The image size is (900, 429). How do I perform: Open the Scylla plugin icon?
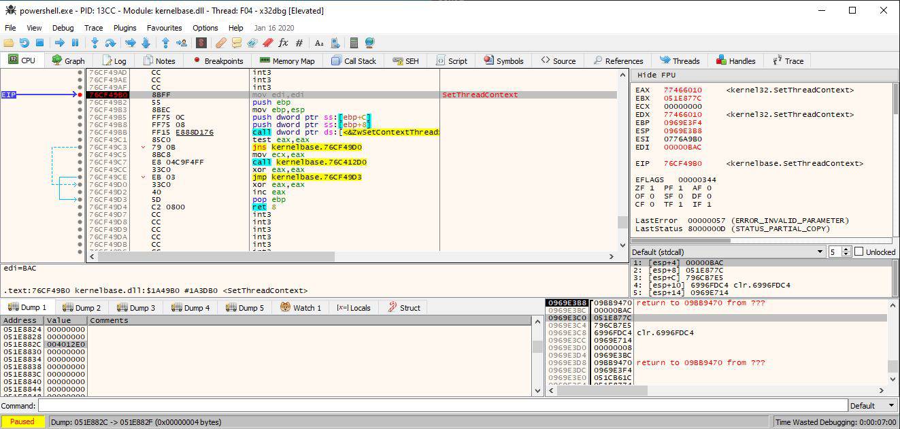[x=201, y=43]
